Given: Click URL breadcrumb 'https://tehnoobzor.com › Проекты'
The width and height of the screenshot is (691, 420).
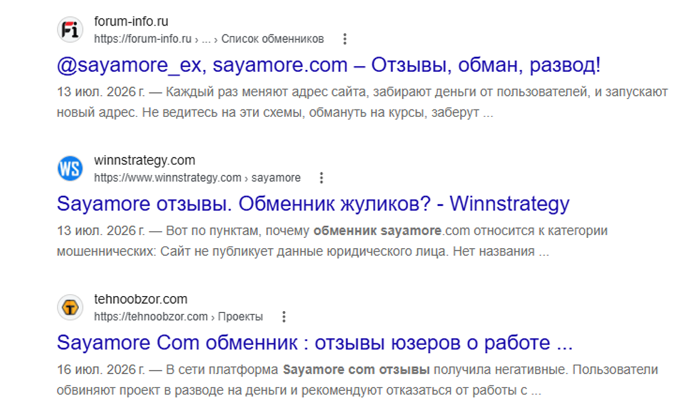Looking at the screenshot, I should [178, 317].
